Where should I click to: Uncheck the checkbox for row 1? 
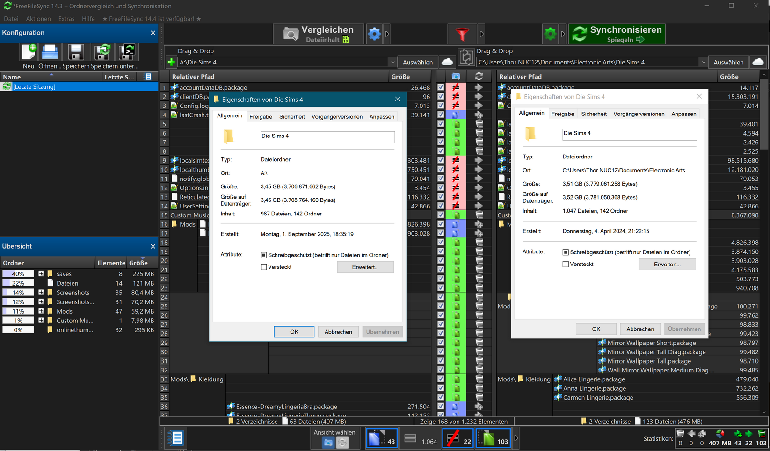click(x=441, y=87)
